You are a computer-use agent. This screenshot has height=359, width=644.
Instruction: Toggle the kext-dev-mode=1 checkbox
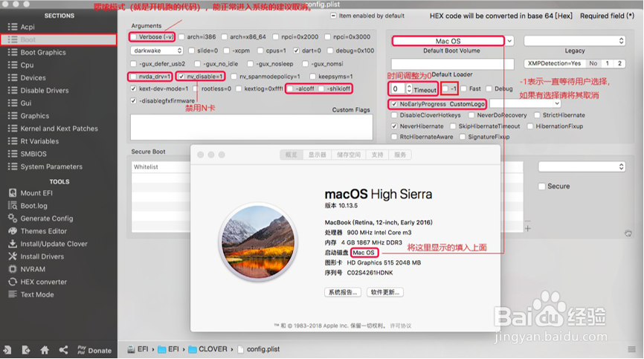coord(133,88)
